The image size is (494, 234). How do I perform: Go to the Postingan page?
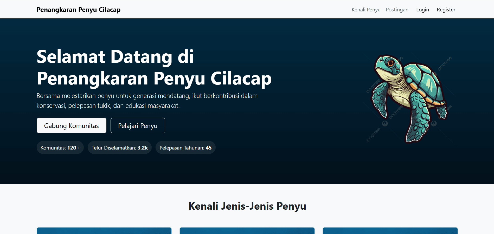click(397, 10)
